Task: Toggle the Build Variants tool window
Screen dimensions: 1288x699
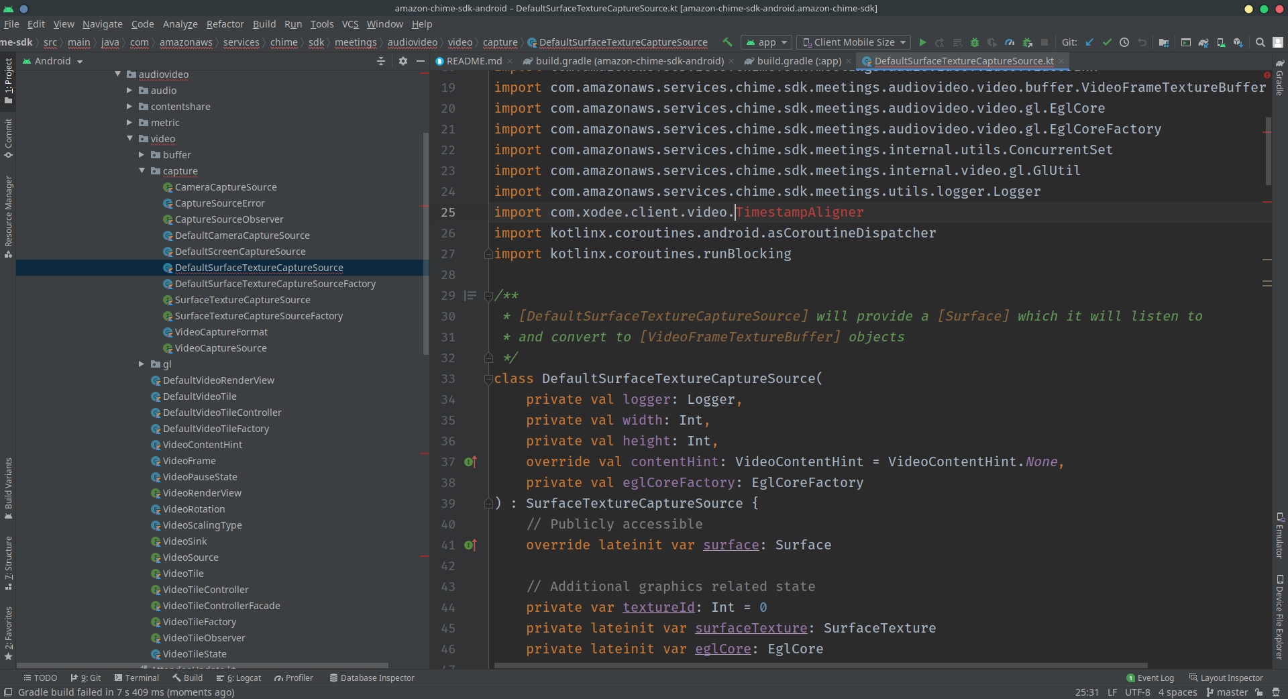Action: click(x=8, y=488)
